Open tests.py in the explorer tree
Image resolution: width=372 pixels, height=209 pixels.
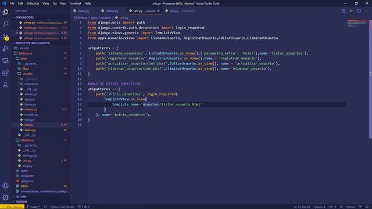(x=30, y=120)
